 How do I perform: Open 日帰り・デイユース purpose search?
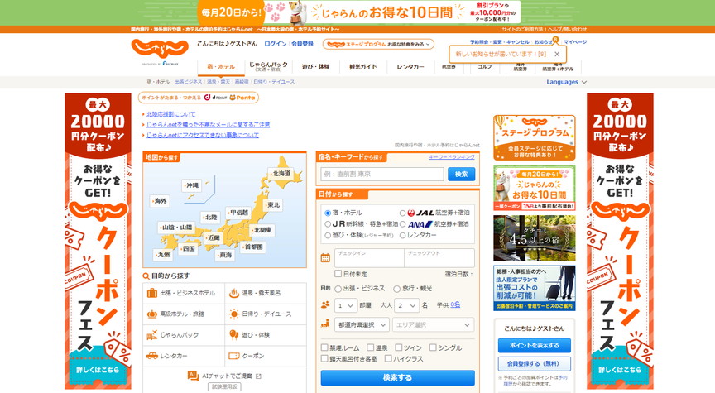pyautogui.click(x=266, y=314)
